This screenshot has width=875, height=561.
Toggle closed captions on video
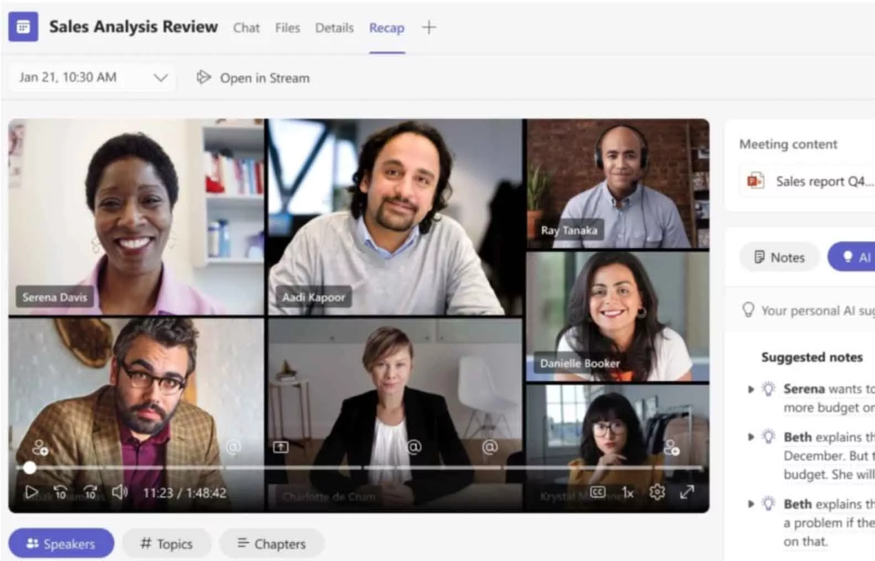598,492
